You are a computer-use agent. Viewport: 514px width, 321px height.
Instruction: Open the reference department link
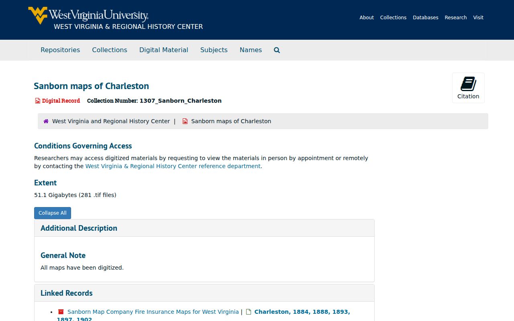[x=173, y=166]
